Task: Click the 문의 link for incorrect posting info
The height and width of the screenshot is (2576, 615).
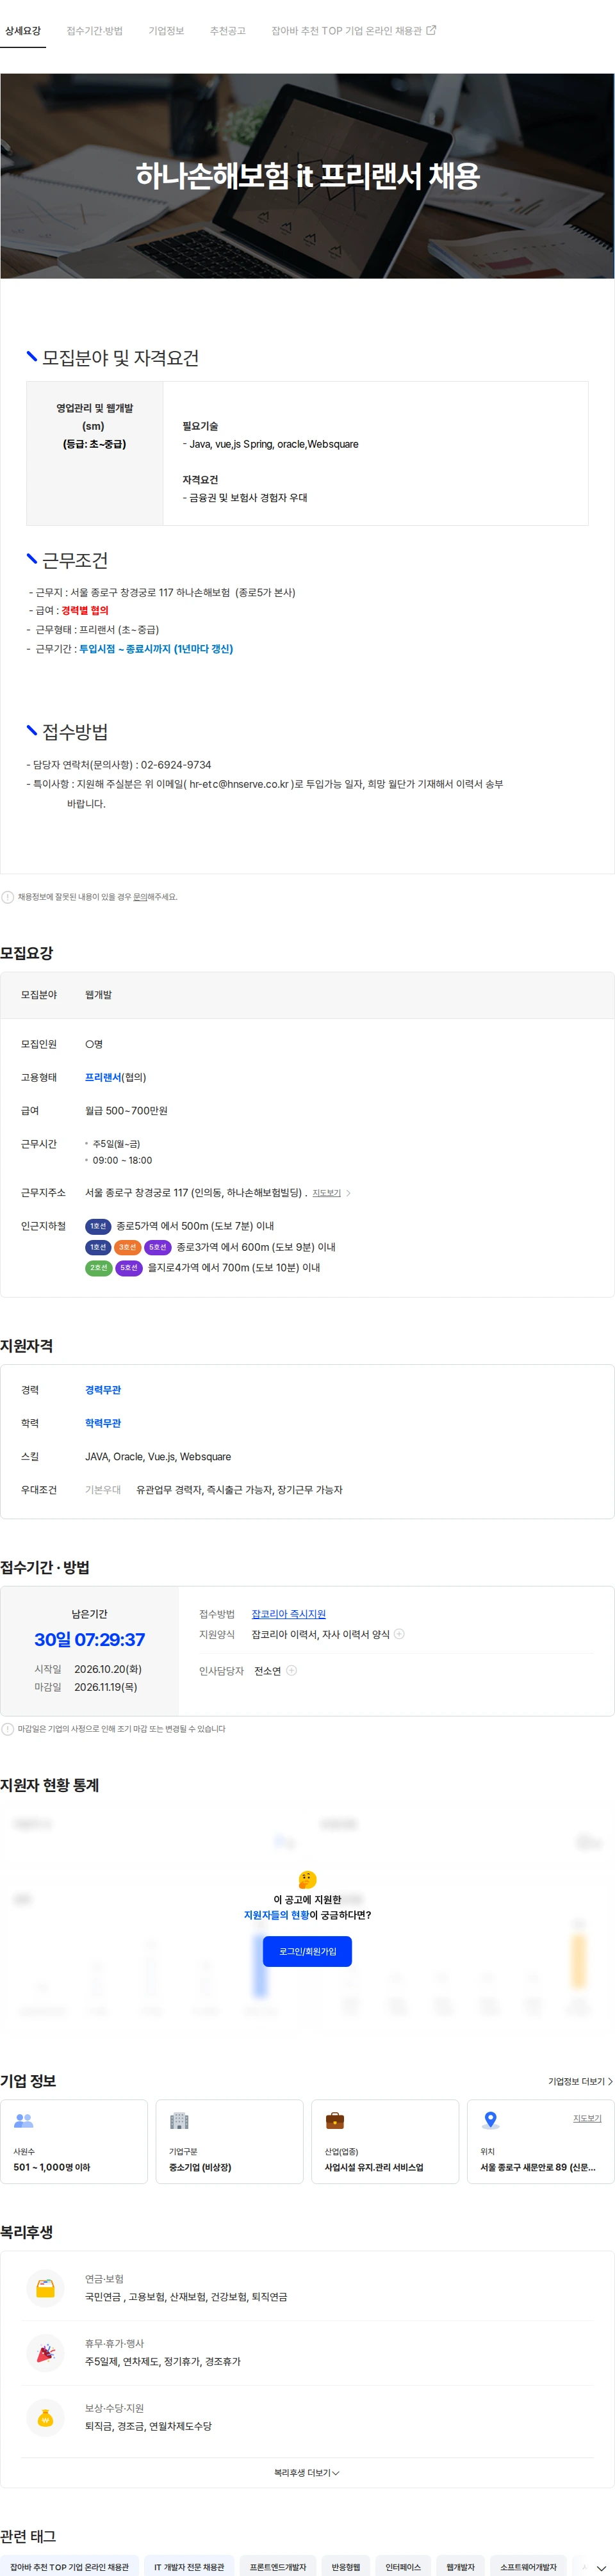Action: click(140, 897)
